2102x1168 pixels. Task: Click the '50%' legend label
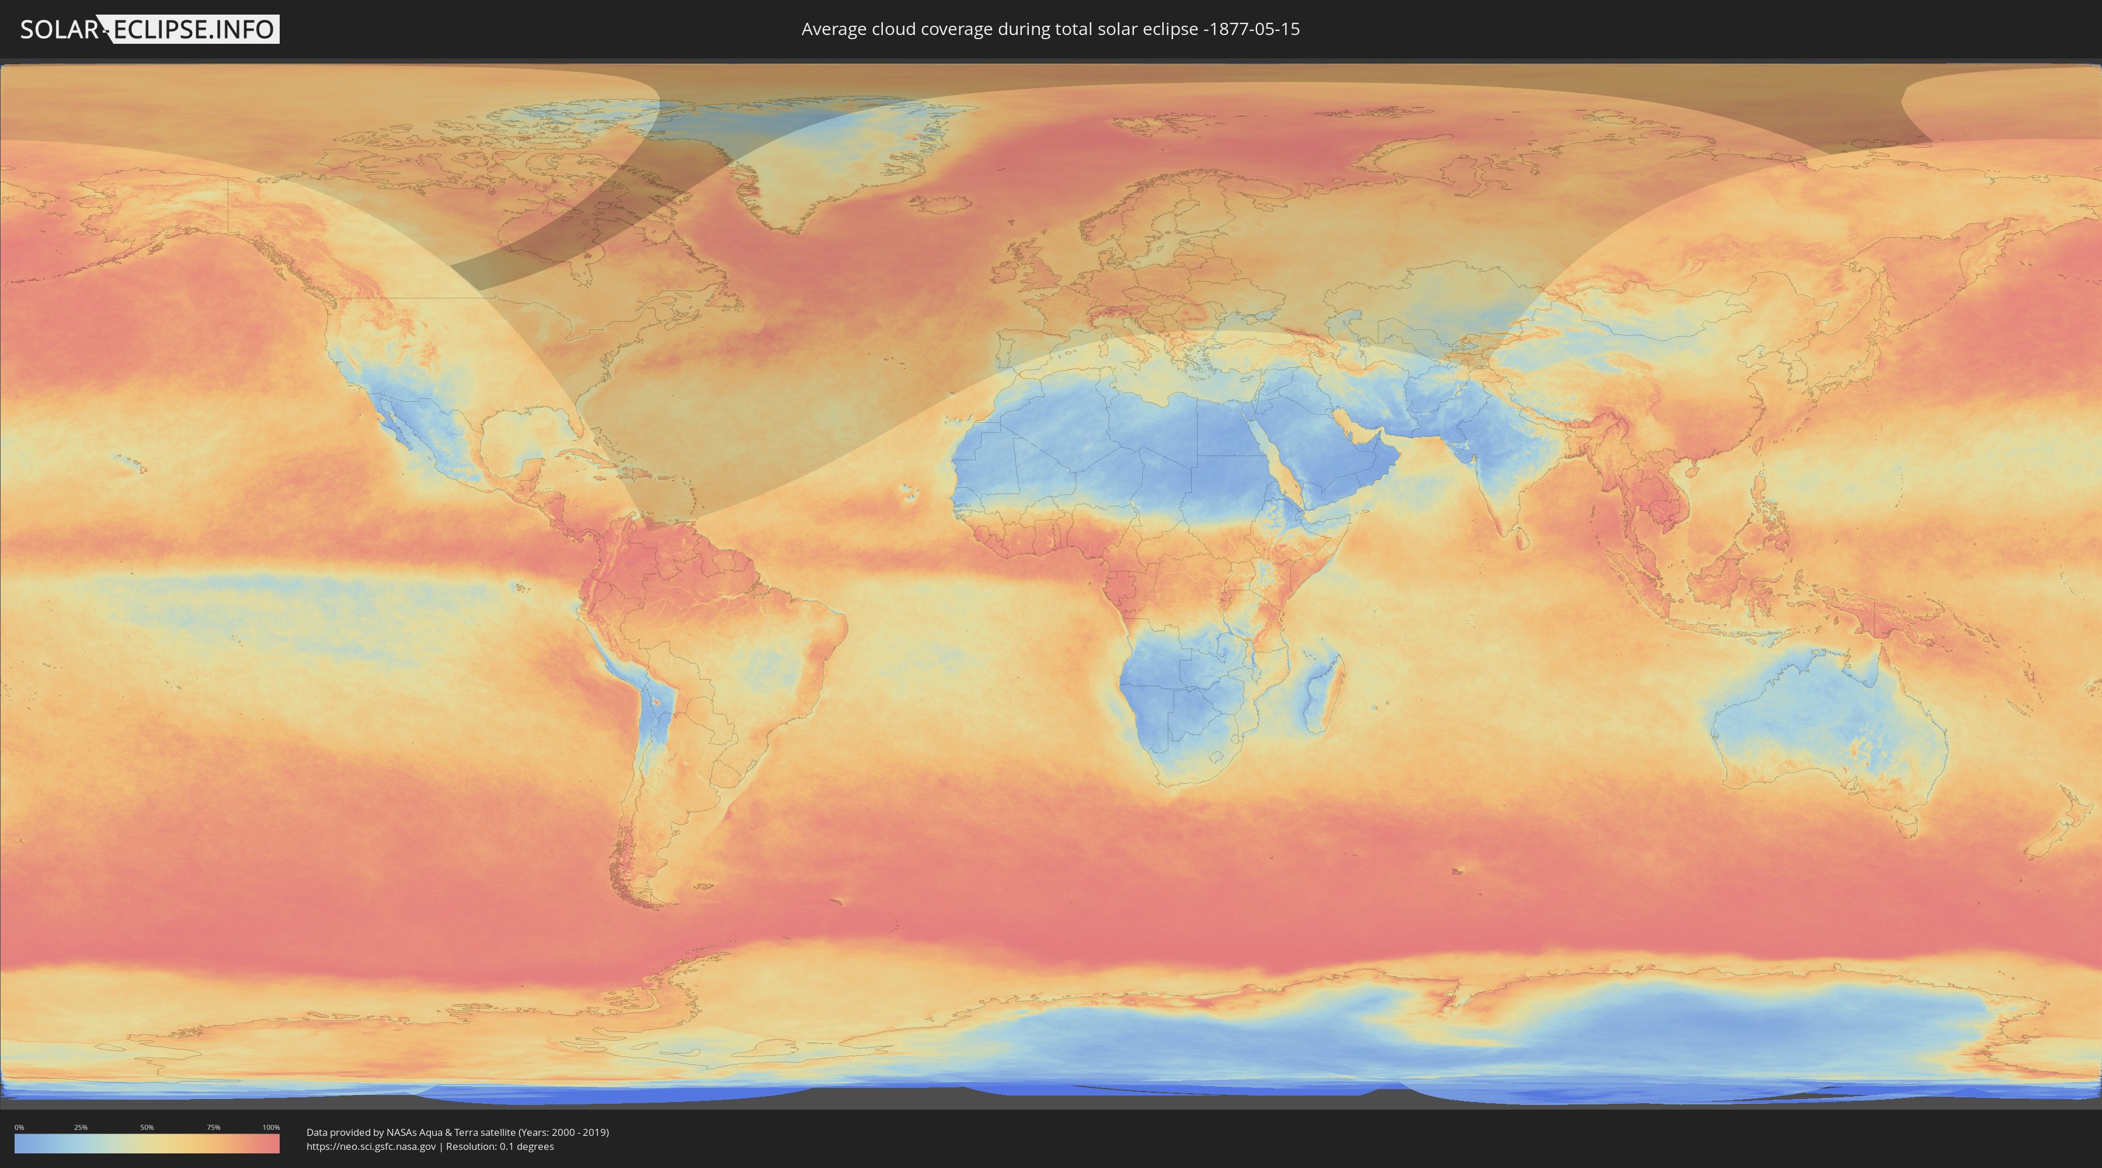pyautogui.click(x=147, y=1127)
